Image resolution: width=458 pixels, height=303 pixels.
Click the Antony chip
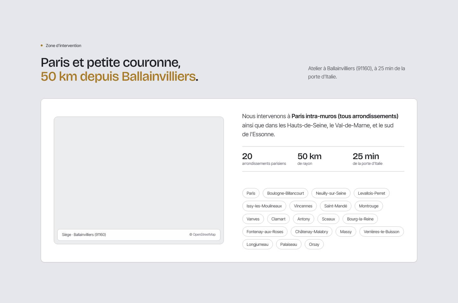[x=303, y=219]
